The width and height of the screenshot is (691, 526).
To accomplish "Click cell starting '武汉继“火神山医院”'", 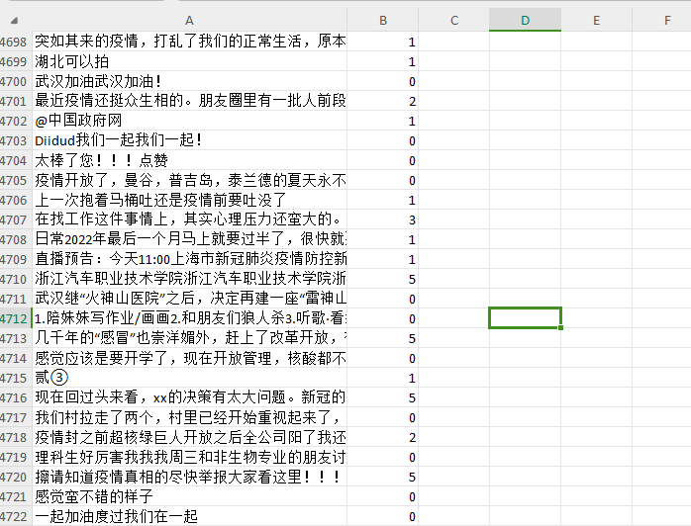I will click(189, 299).
